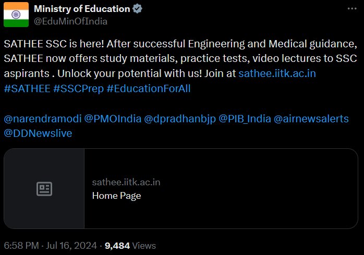
Task: Click the Indian flag profile avatar
Action: (16, 15)
